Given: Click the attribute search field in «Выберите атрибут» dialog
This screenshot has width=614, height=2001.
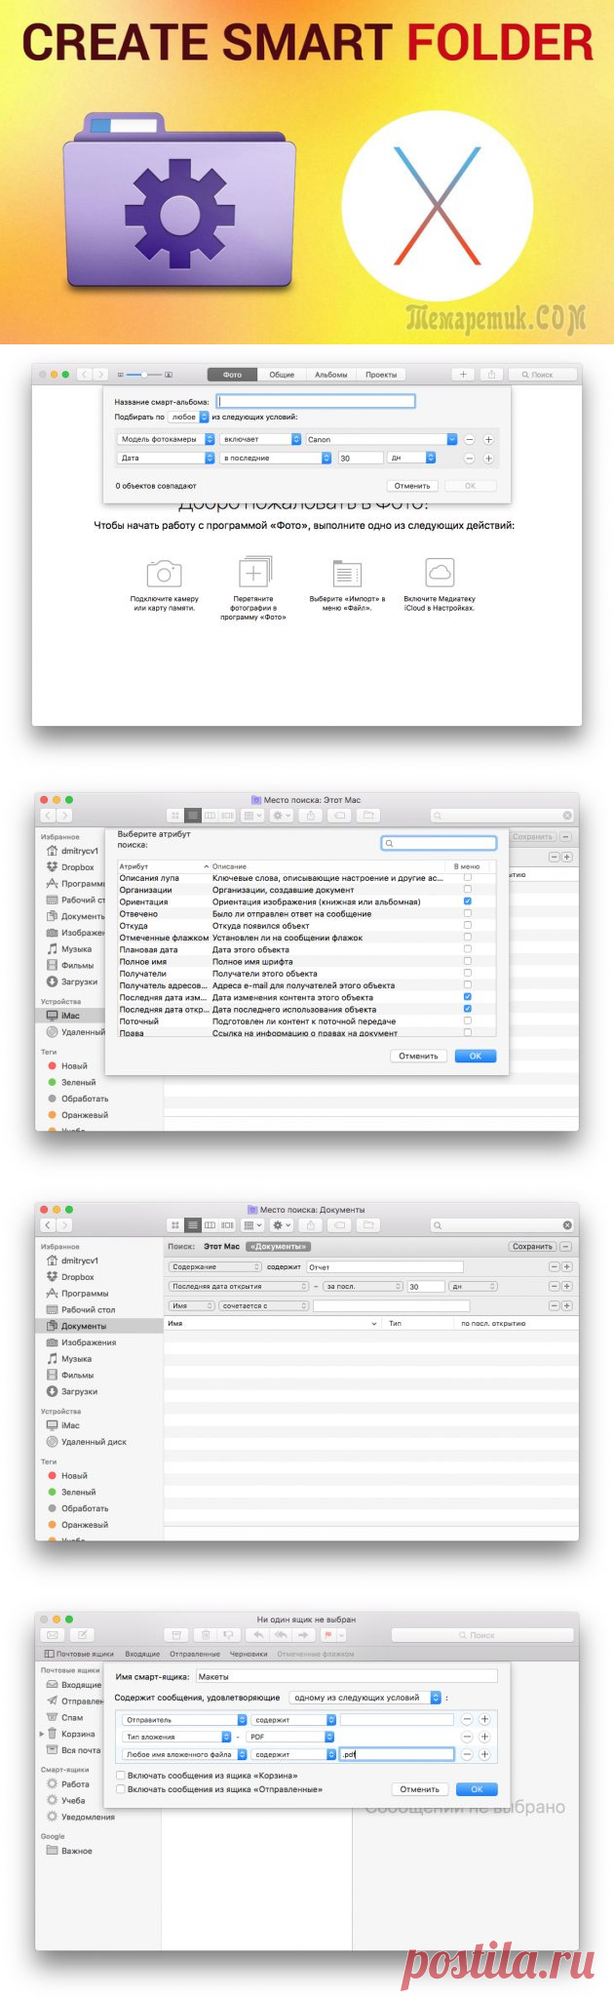Looking at the screenshot, I should click(439, 844).
